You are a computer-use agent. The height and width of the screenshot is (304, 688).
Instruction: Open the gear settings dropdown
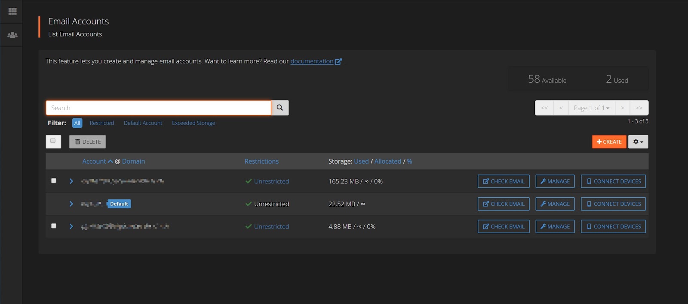pos(638,142)
